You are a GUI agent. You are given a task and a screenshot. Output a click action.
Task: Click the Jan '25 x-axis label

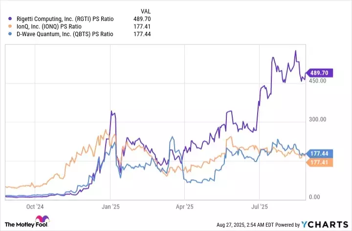pos(110,206)
